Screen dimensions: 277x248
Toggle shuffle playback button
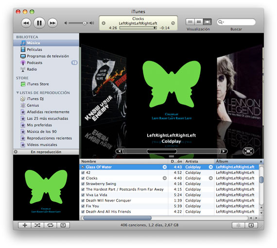[37, 225]
